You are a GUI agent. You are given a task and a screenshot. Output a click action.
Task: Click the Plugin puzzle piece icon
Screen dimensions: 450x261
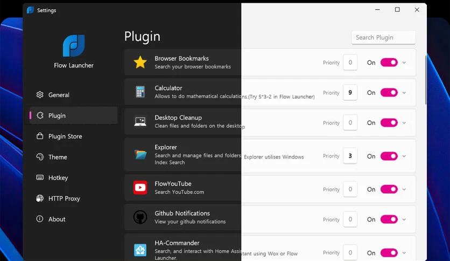coord(40,115)
